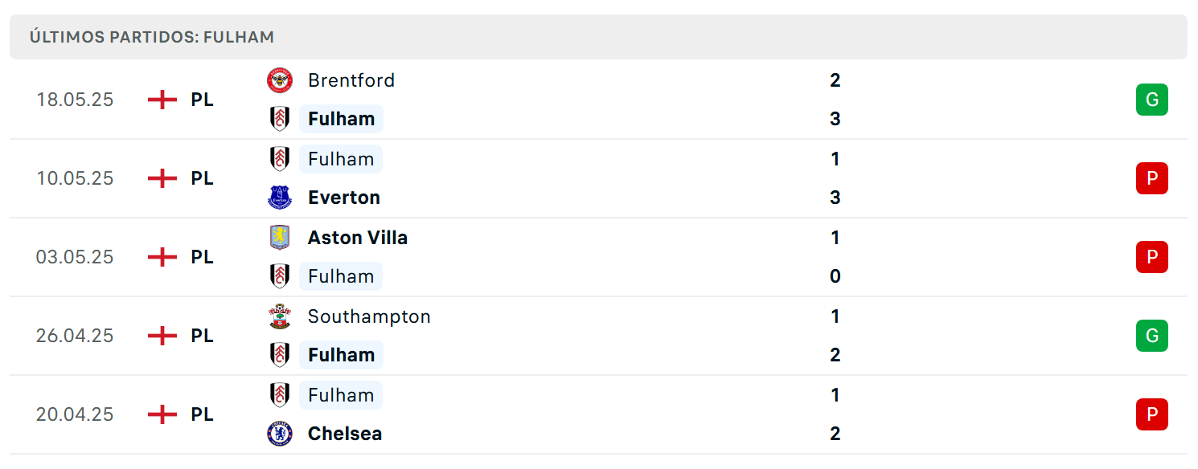Click England flag in the 10.05.25 row

coord(162,178)
